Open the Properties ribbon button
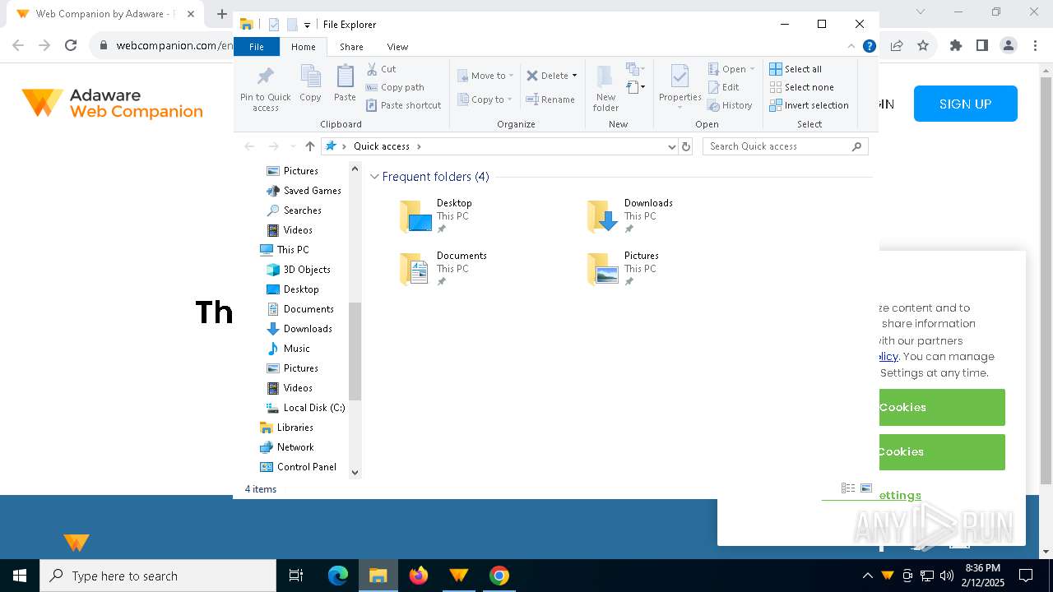The height and width of the screenshot is (592, 1053). 680,86
